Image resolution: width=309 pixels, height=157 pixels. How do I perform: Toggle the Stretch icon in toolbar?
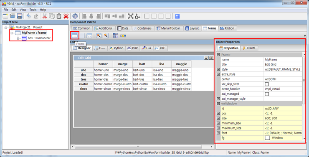[137, 16]
